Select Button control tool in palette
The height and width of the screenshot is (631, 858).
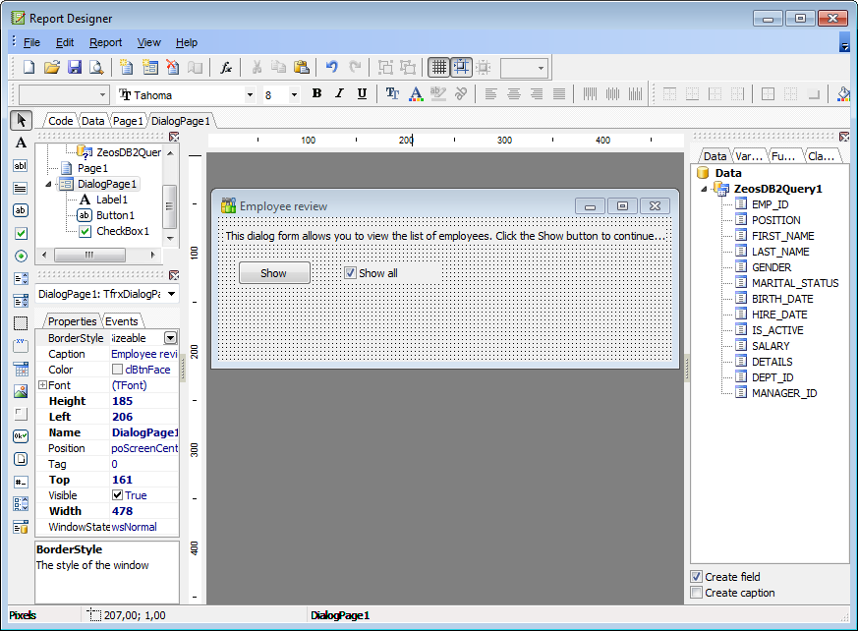point(21,210)
